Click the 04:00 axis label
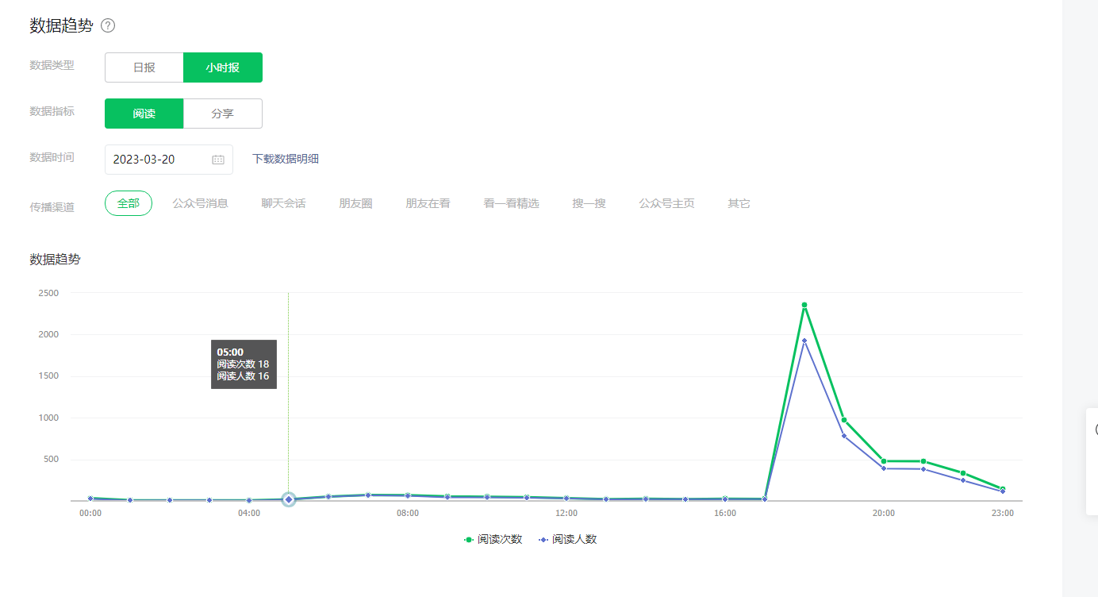Screen dimensions: 1098x597 pos(249,514)
